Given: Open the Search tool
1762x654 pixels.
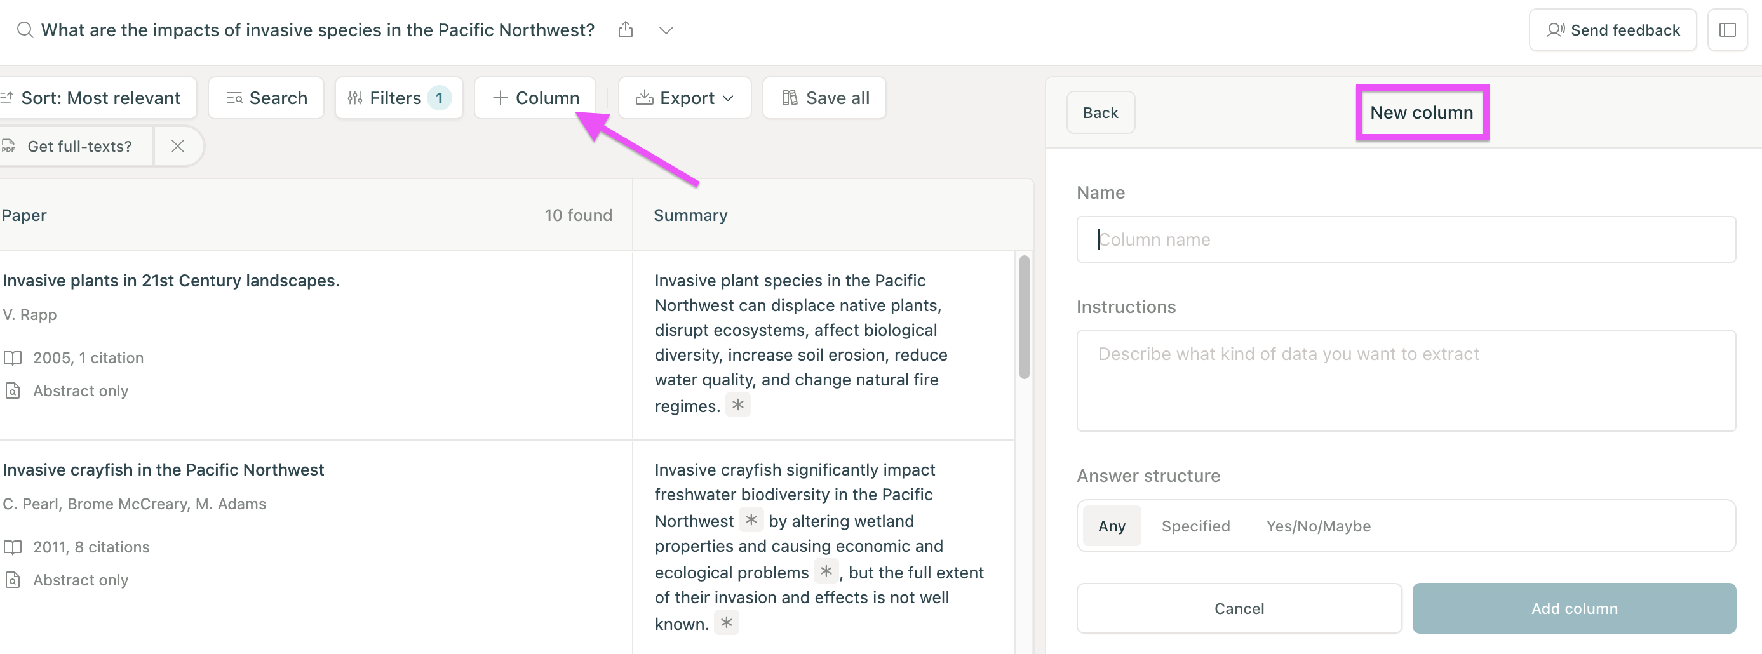Looking at the screenshot, I should pos(266,98).
